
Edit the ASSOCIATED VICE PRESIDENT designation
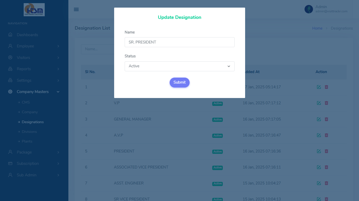[319, 167]
